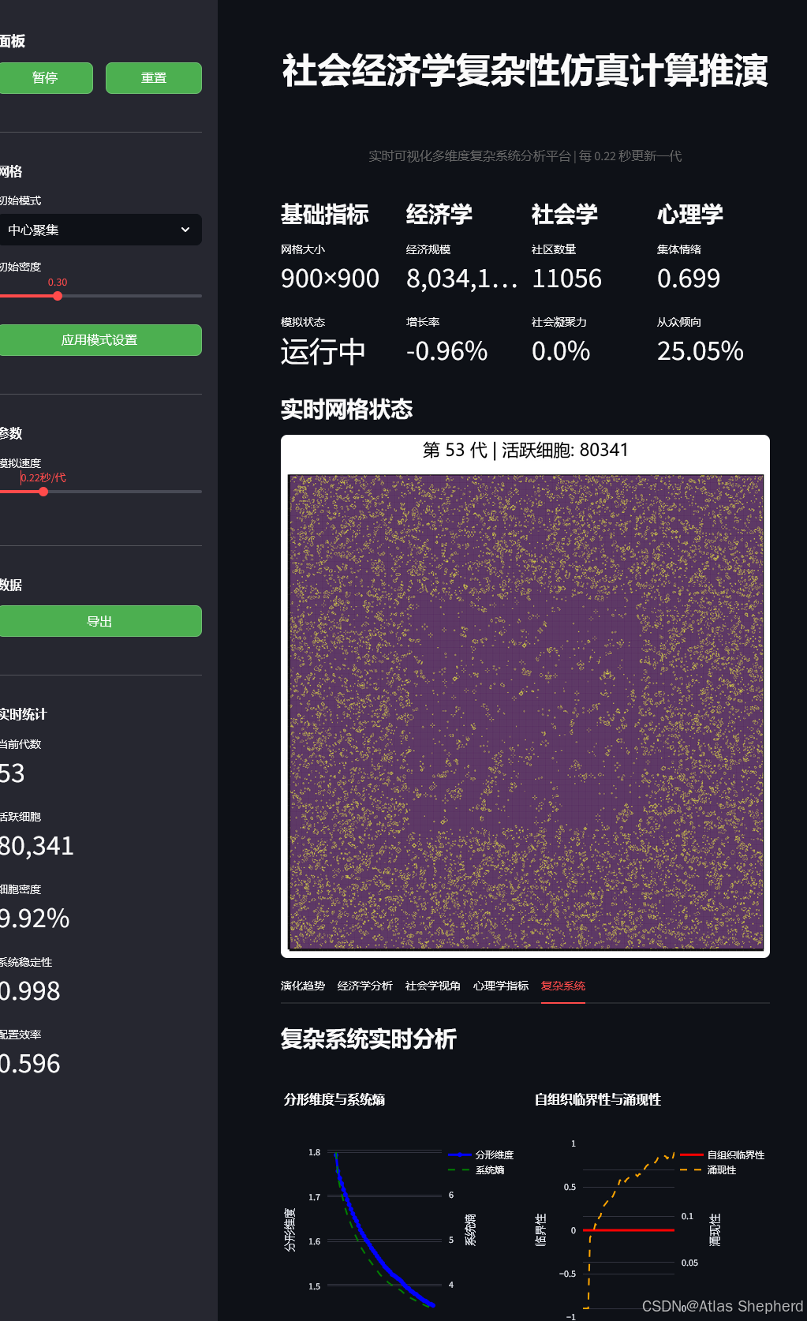Viewport: 807px width, 1321px height.
Task: Click the initial density value 0.30
Action: point(58,283)
